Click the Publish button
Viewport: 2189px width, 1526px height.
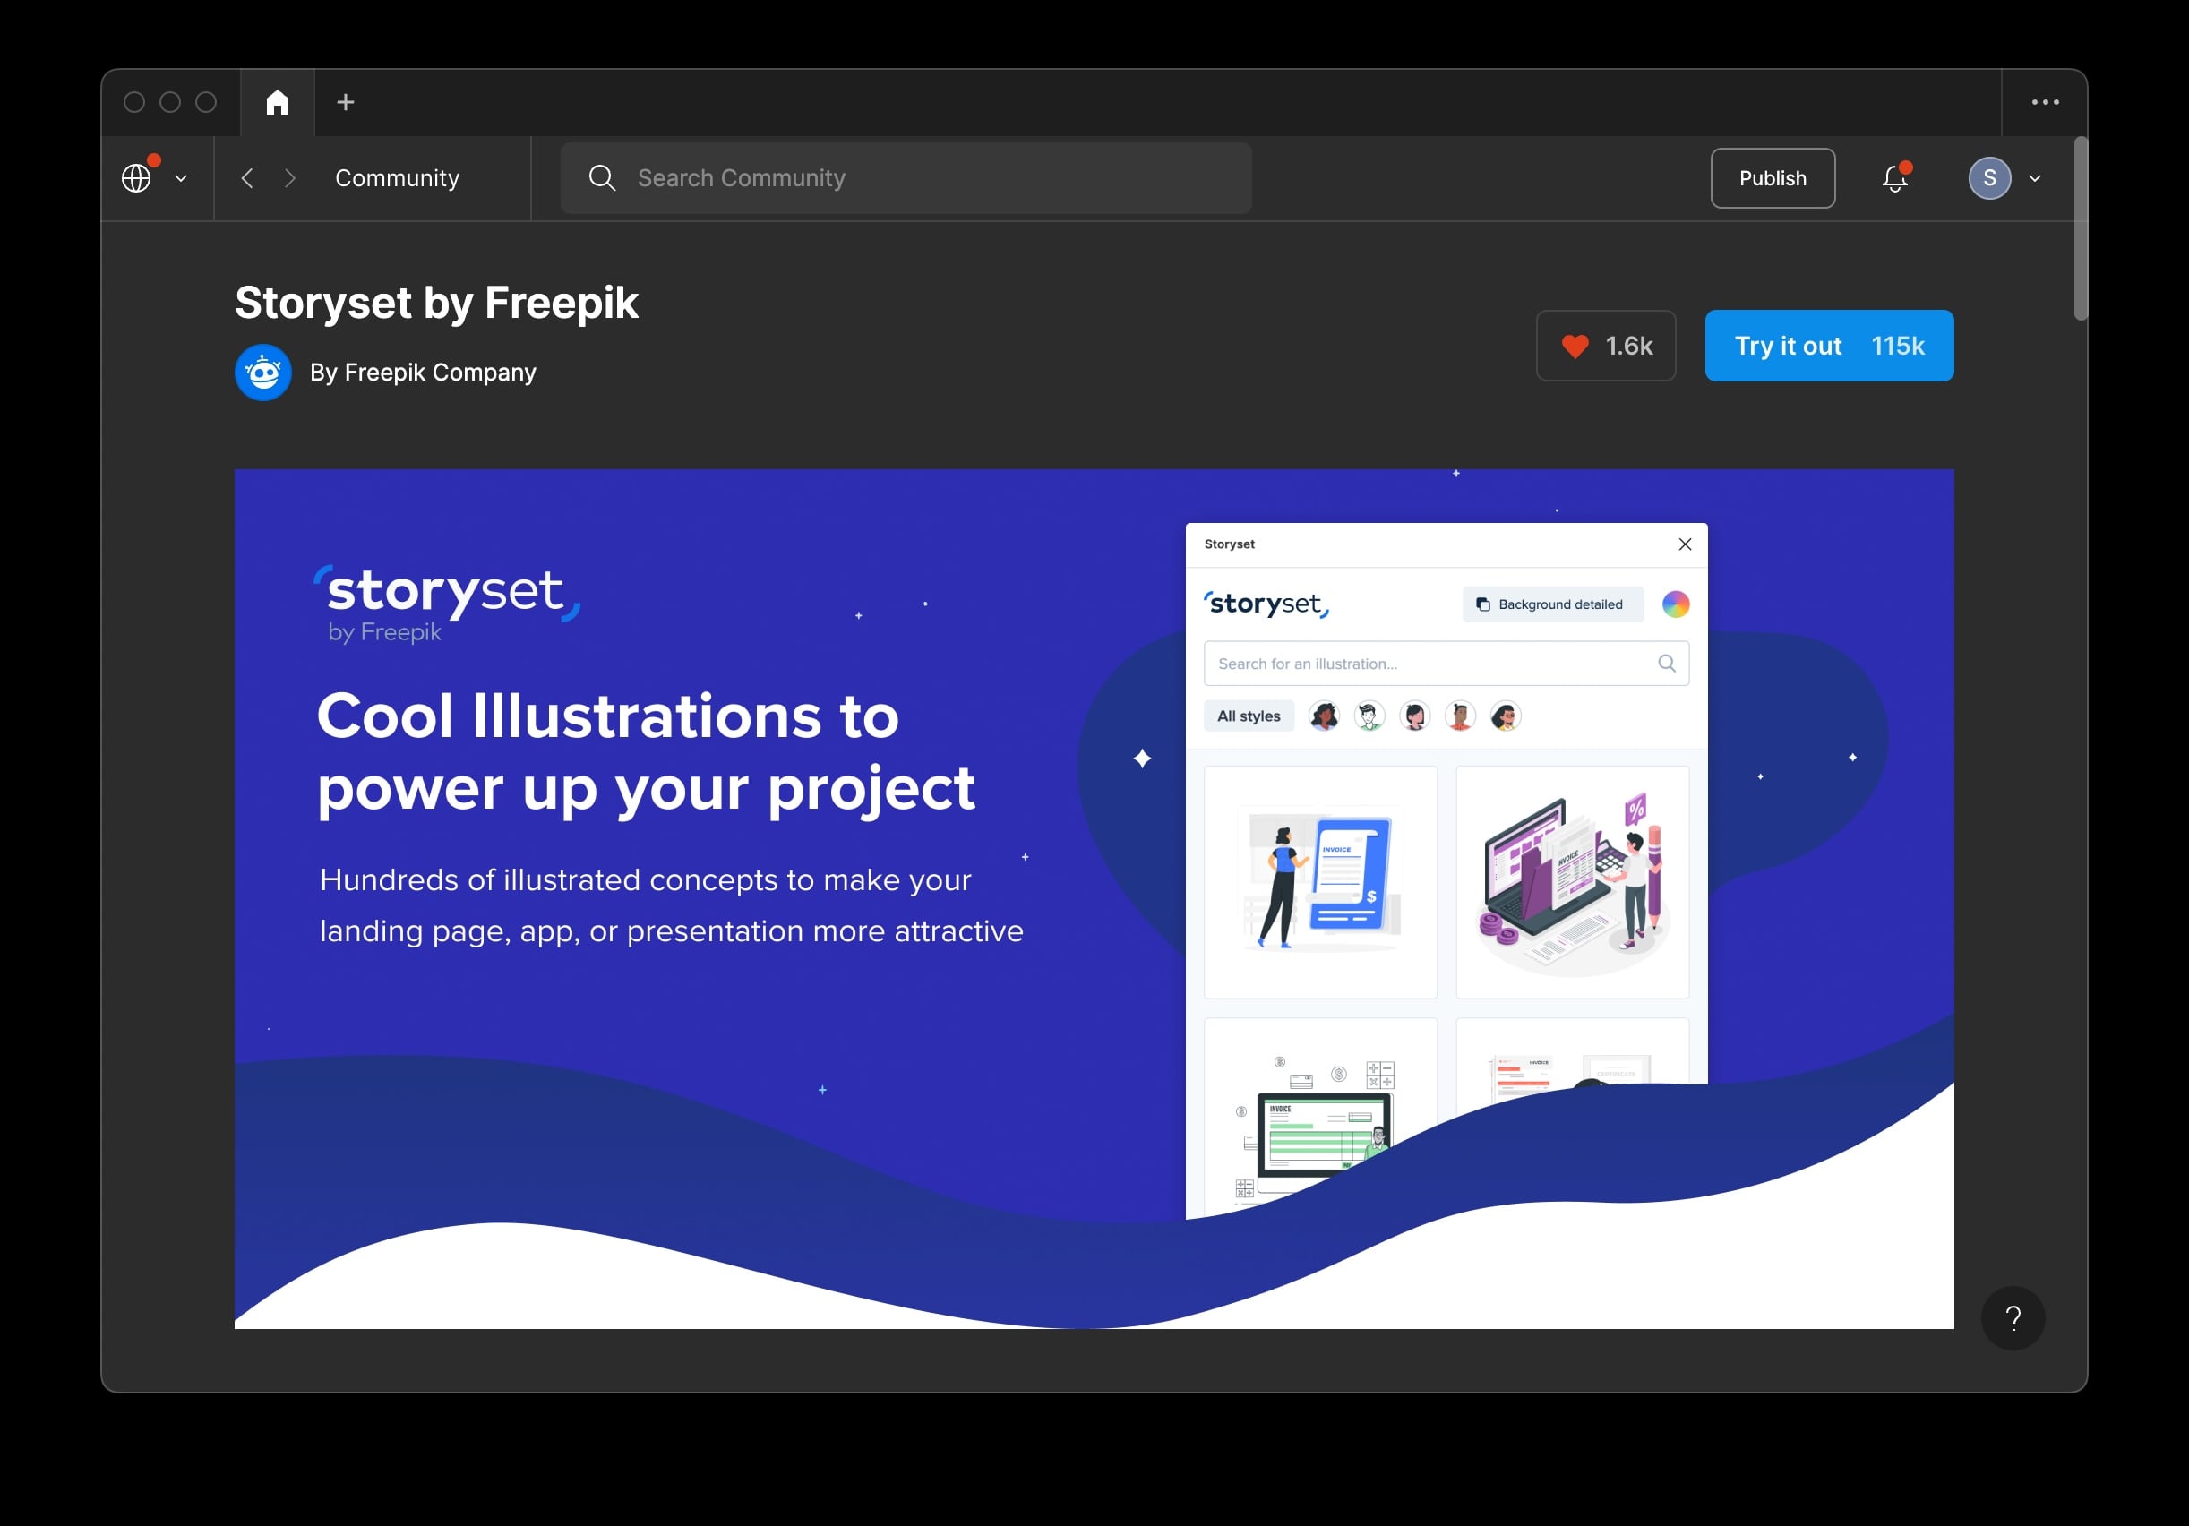(x=1773, y=177)
